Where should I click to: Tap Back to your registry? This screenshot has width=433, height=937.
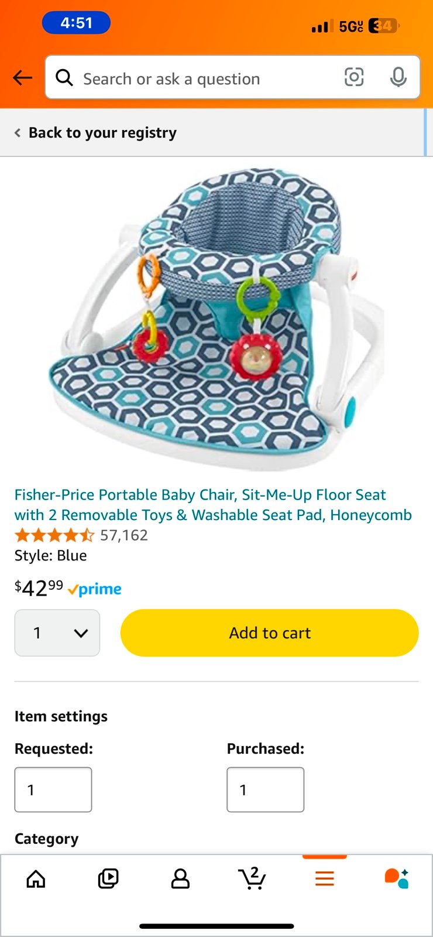coord(96,133)
